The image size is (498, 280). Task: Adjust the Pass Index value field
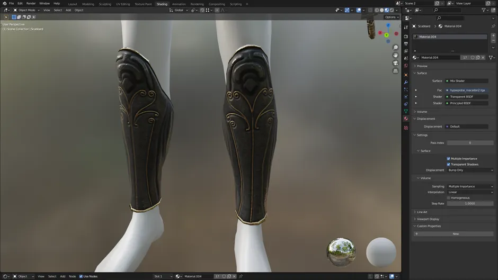(x=470, y=143)
